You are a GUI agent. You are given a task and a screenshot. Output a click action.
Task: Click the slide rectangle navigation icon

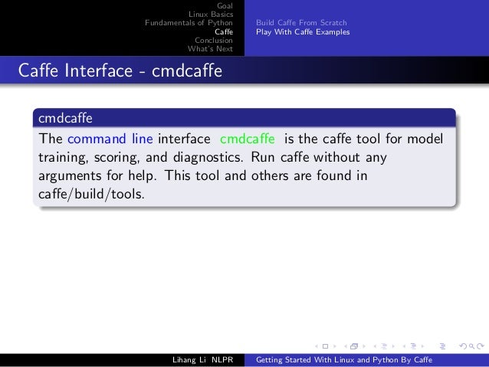[x=325, y=346]
